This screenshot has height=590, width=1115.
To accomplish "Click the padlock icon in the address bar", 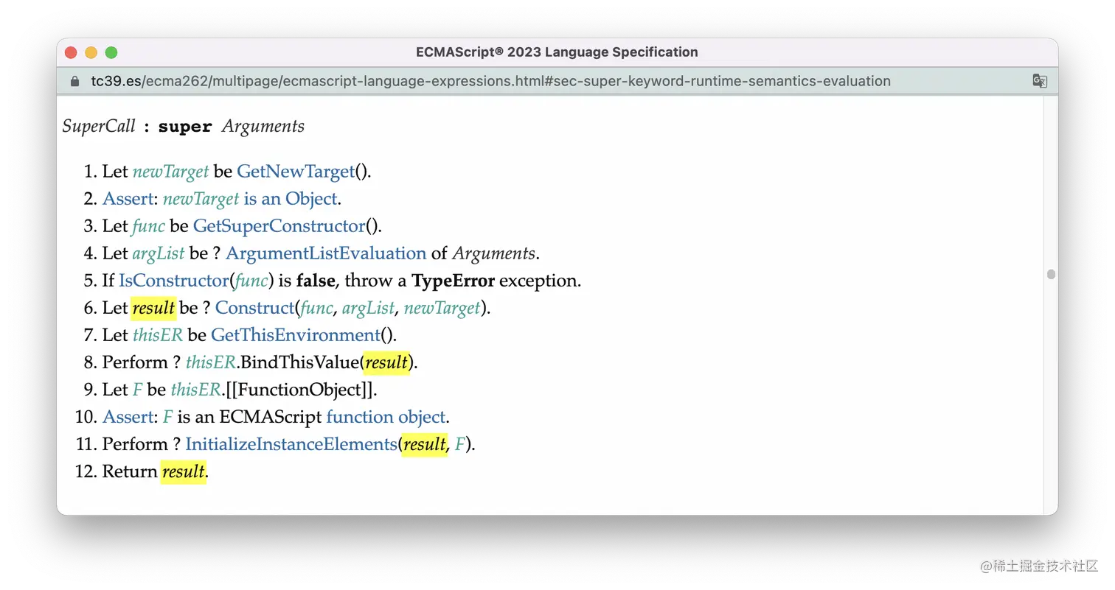I will (x=74, y=81).
